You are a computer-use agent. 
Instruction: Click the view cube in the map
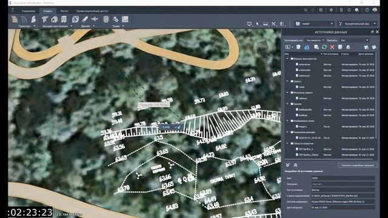[x=263, y=47]
